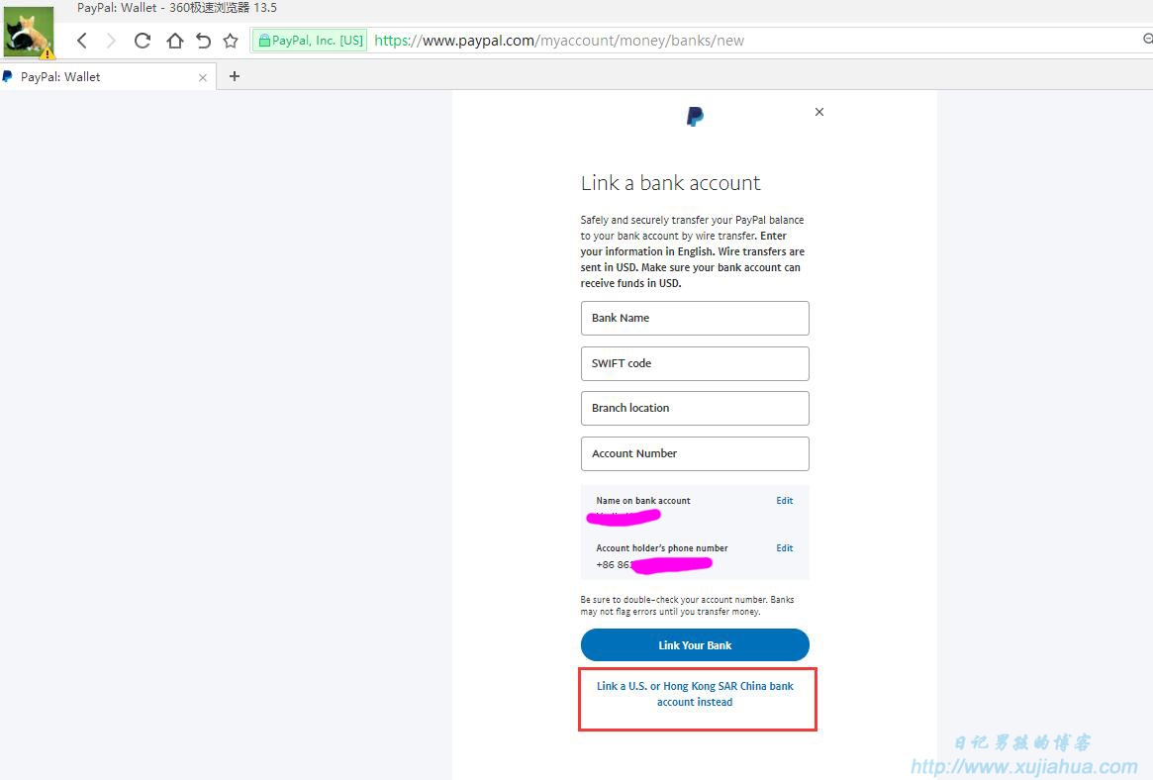
Task: Bookmark page with the star icon
Action: tap(231, 41)
